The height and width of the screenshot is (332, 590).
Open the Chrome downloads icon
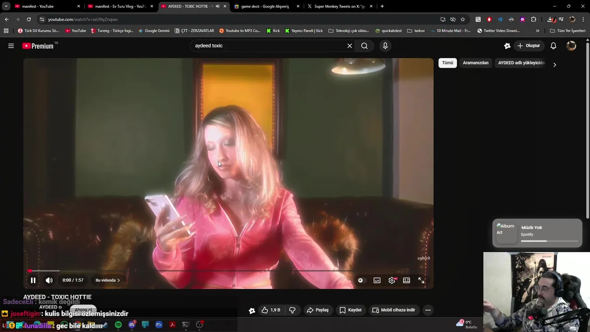tap(550, 19)
